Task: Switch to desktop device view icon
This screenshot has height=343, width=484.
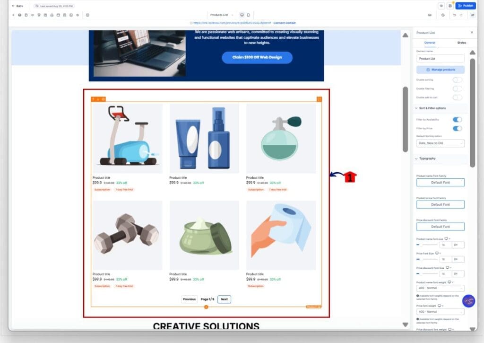Action: [242, 15]
